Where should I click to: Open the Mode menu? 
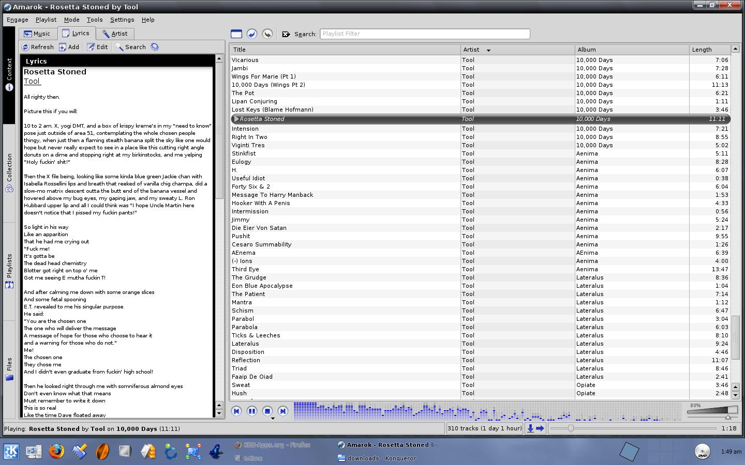tap(71, 20)
